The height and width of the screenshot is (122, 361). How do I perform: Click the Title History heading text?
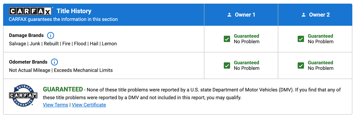pyautogui.click(x=74, y=11)
